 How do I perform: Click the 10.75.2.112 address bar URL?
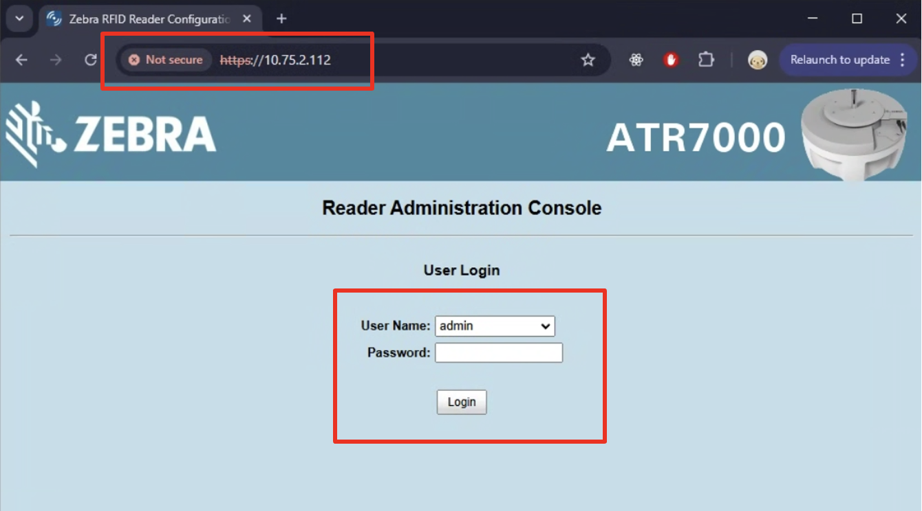click(275, 60)
